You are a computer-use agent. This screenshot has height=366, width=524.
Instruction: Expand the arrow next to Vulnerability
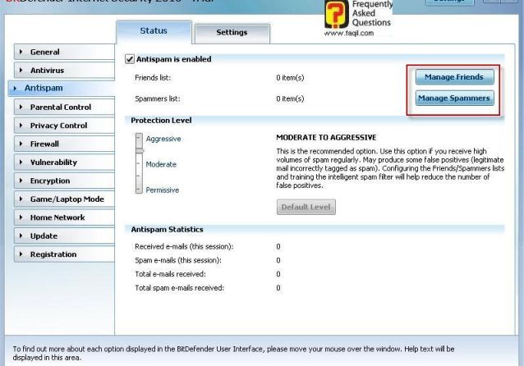coord(21,162)
